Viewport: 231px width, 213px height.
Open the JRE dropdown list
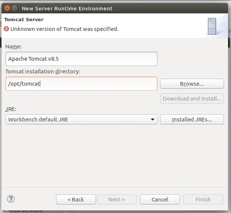(x=81, y=120)
